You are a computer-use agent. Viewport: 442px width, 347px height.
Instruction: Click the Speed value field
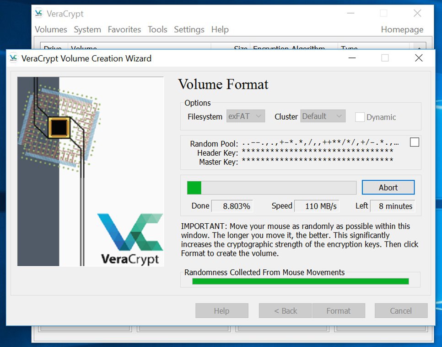point(320,206)
